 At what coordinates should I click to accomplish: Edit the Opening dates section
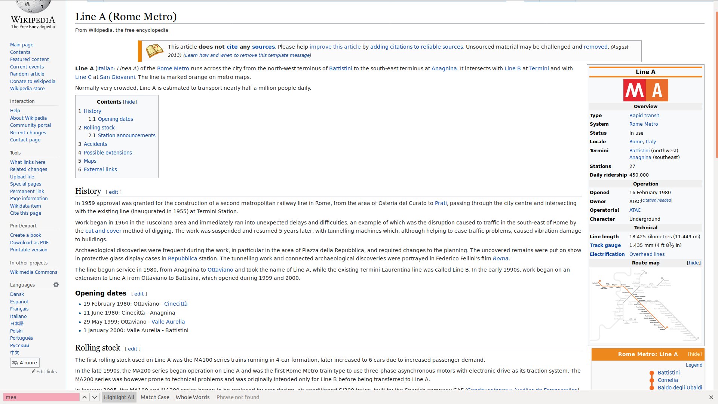pos(139,294)
